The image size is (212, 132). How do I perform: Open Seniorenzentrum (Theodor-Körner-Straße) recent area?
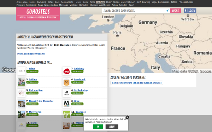click(137, 83)
